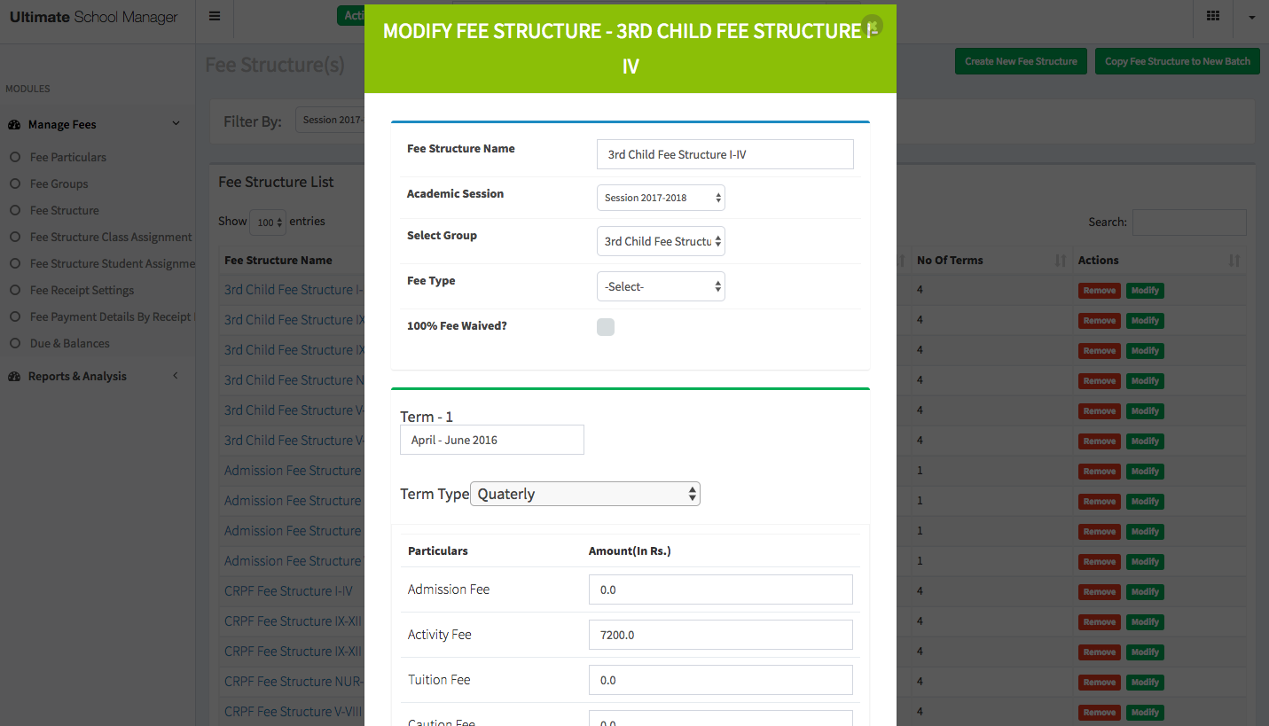The width and height of the screenshot is (1269, 726).
Task: Click the Reports & Analysis dashboard icon
Action: coord(14,377)
